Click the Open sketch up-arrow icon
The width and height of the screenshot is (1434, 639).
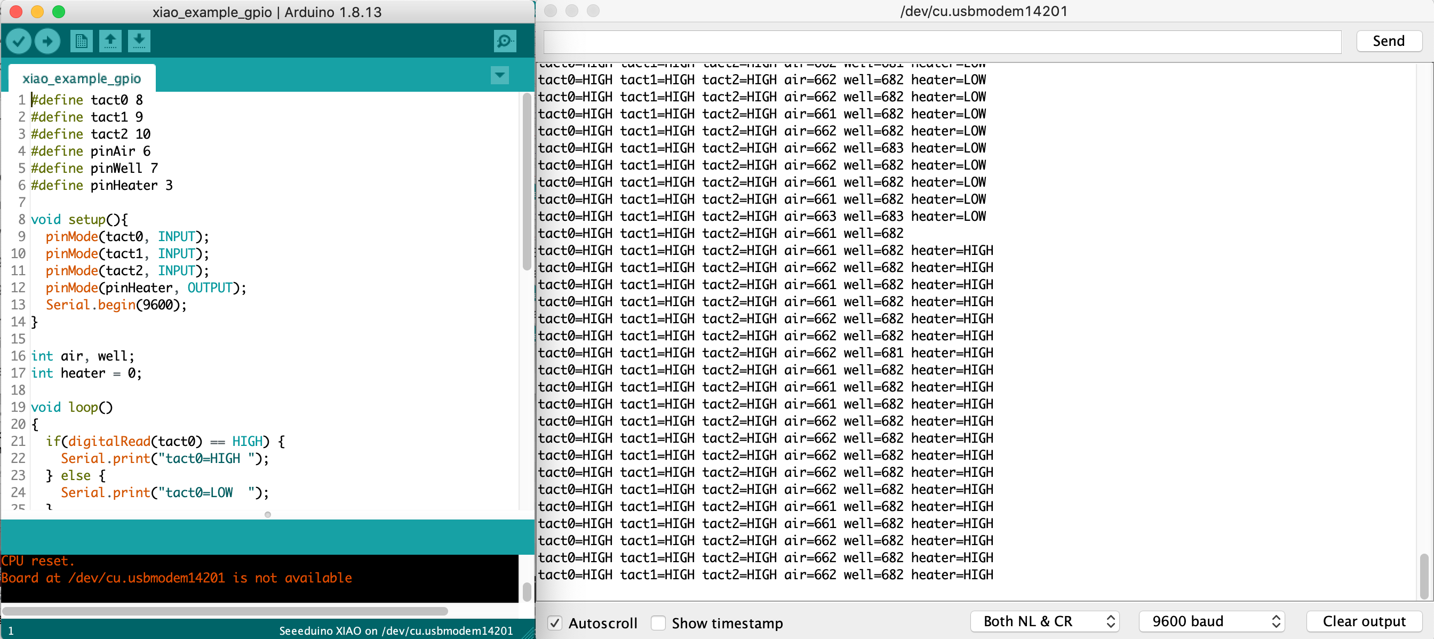point(110,41)
